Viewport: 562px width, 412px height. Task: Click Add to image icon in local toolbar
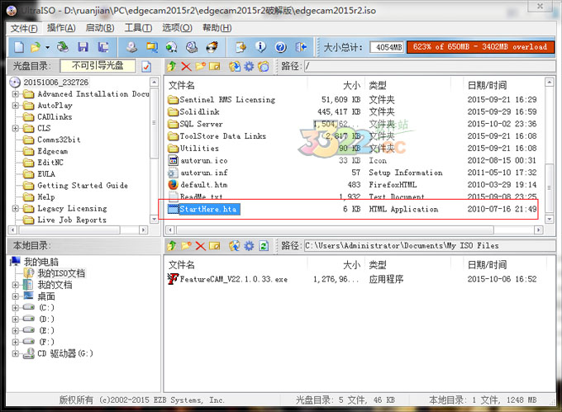[235, 246]
